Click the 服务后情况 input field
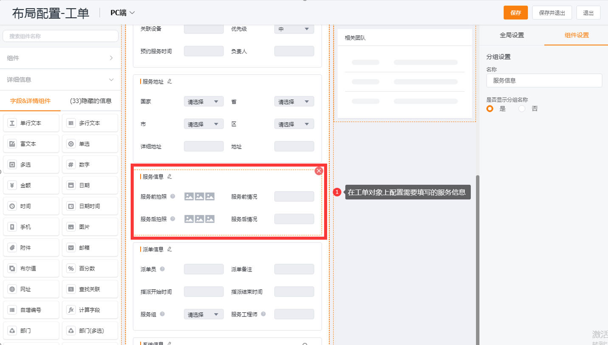 [x=294, y=219]
